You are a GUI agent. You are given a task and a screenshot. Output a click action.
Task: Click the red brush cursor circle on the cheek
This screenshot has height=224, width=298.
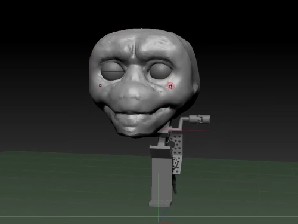(171, 87)
